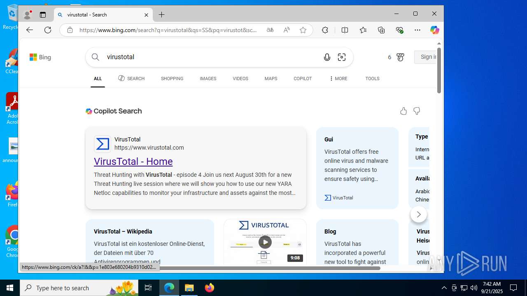Open the Windows Start menu
527x296 pixels.
point(10,288)
